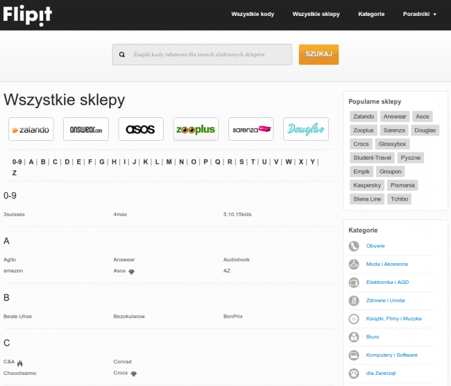Select the Kaspersky popular shop tag
Screen dimensions: 451x386
[x=367, y=185]
